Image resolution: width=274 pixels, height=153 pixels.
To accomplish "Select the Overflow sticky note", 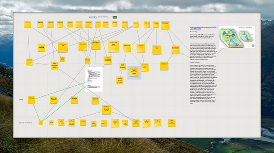I will coord(96,45).
